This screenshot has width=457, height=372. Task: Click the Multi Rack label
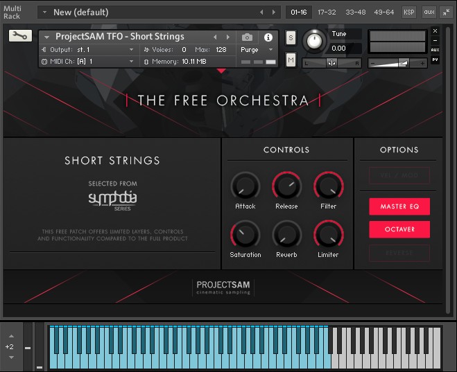point(12,12)
